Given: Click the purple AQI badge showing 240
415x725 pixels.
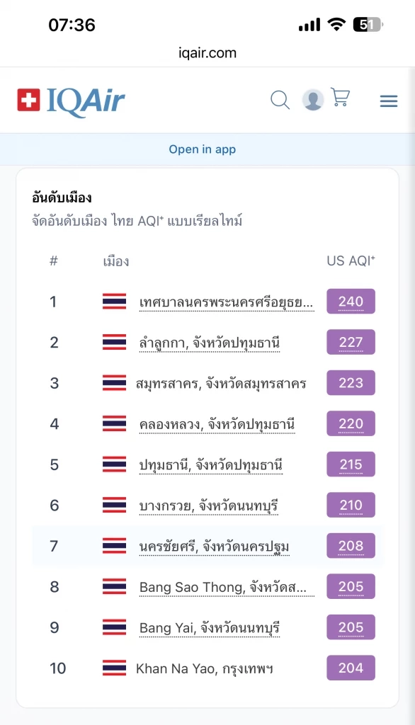Looking at the screenshot, I should click(350, 301).
